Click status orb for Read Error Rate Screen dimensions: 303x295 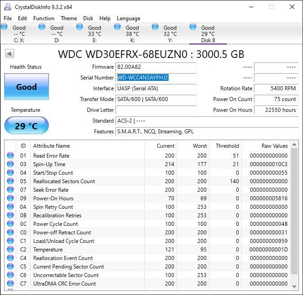pos(10,155)
